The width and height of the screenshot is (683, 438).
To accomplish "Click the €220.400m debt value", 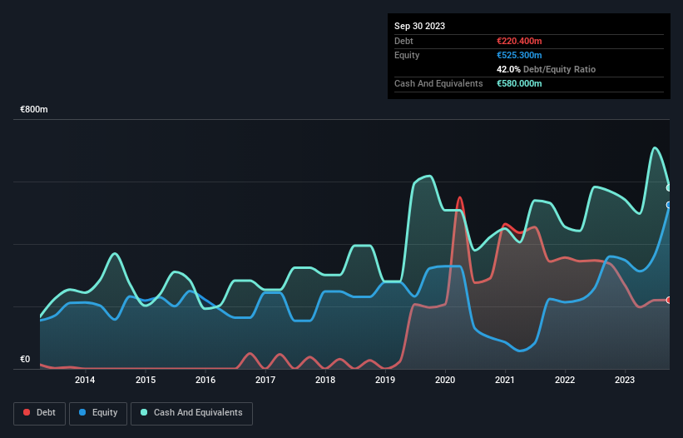I will [519, 41].
